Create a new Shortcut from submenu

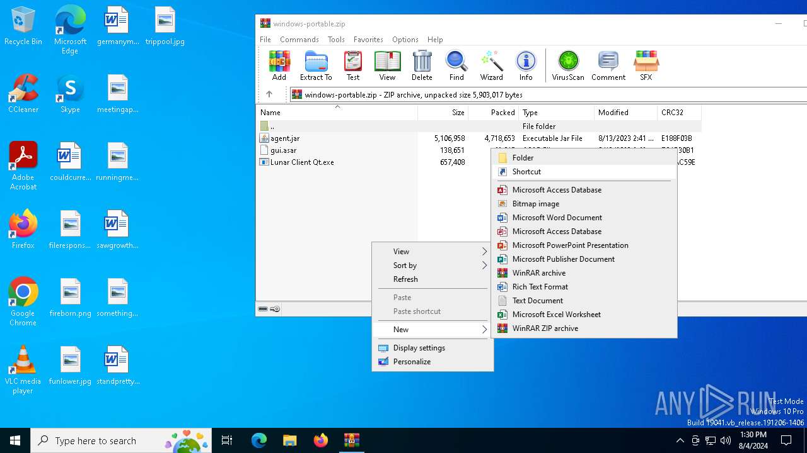click(x=584, y=171)
